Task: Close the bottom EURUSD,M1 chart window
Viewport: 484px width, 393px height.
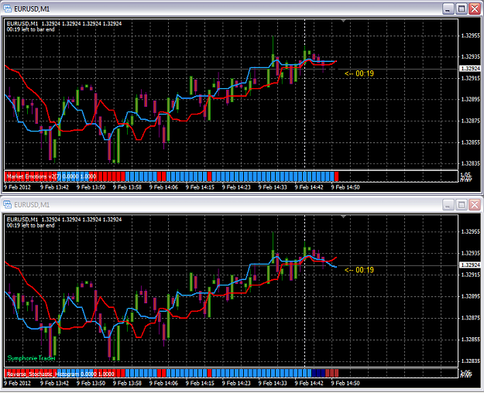Action: [475, 204]
